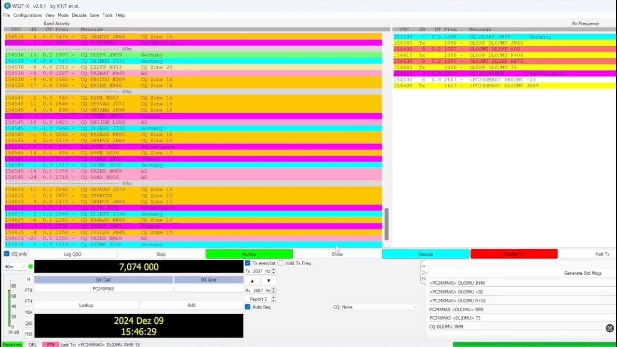Image resolution: width=617 pixels, height=347 pixels.
Task: Click the Band Activity vertical scrollbar
Action: 386,224
